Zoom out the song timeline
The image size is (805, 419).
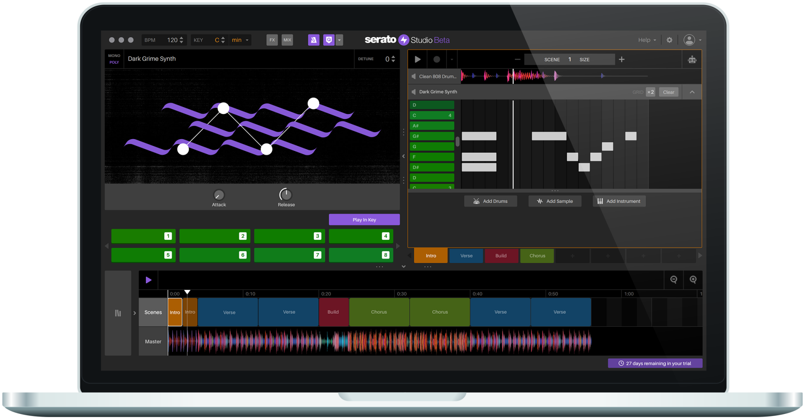pyautogui.click(x=673, y=280)
